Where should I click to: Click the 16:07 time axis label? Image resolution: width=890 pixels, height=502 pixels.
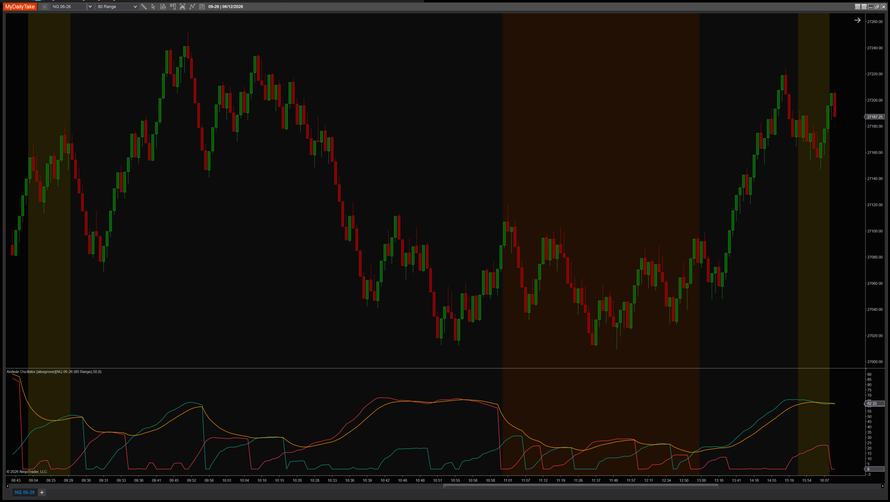(824, 480)
